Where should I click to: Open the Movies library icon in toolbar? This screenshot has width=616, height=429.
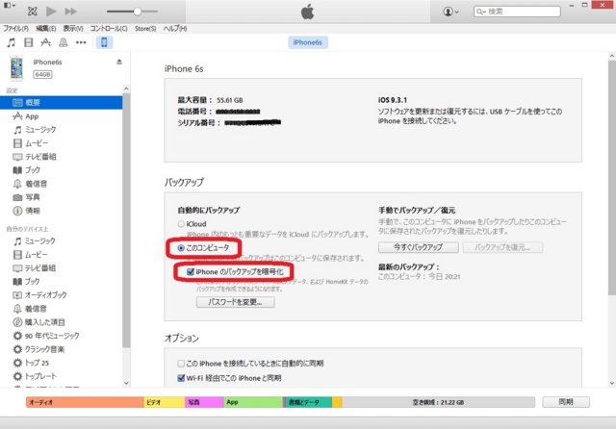pos(28,42)
